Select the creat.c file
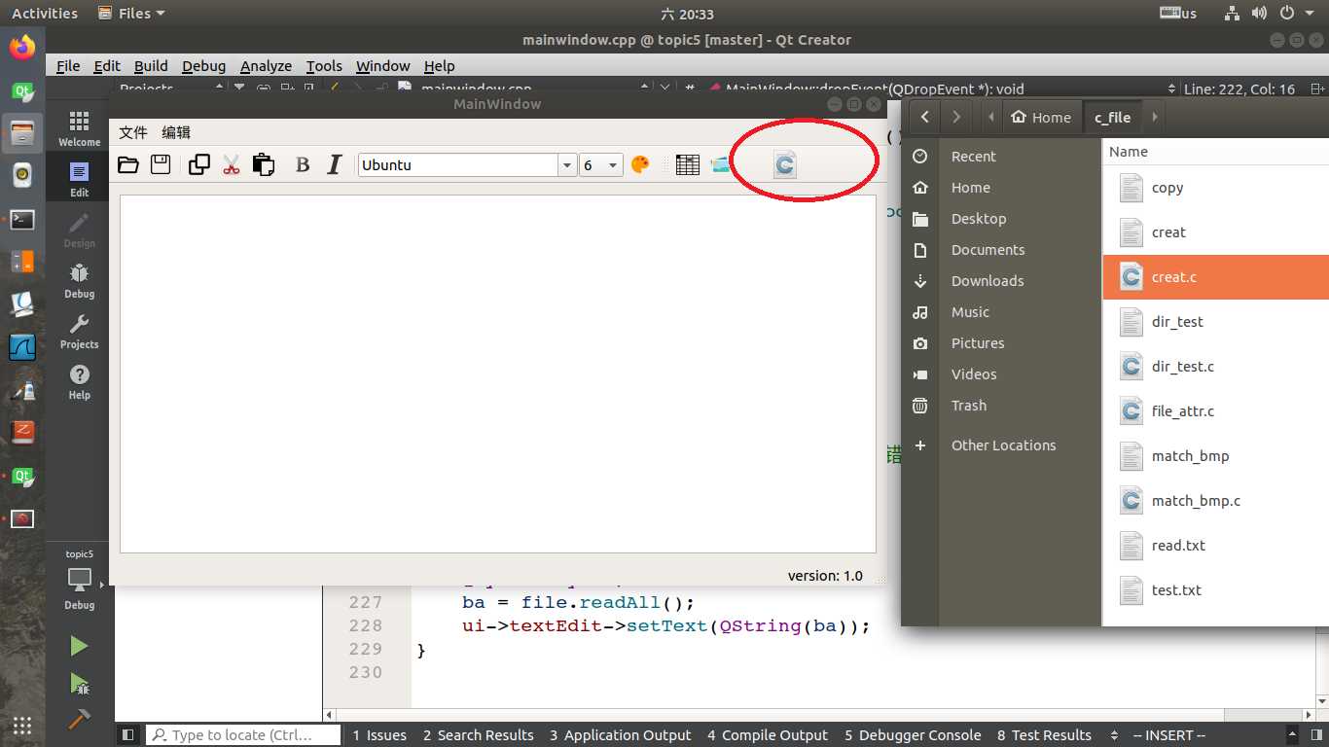 tap(1216, 277)
